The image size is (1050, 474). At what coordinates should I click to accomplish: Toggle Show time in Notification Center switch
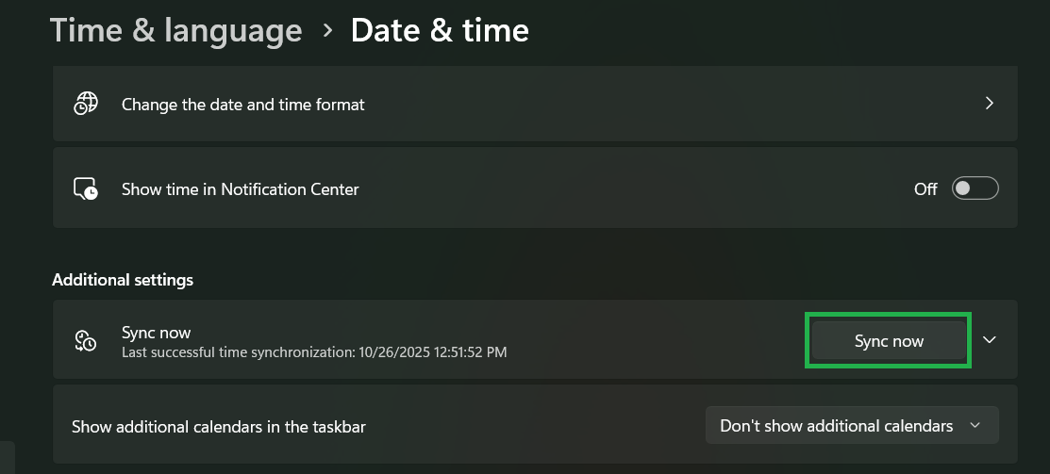pyautogui.click(x=975, y=188)
